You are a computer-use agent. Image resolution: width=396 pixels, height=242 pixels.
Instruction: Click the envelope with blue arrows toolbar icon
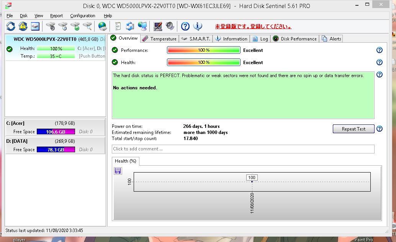(130, 26)
